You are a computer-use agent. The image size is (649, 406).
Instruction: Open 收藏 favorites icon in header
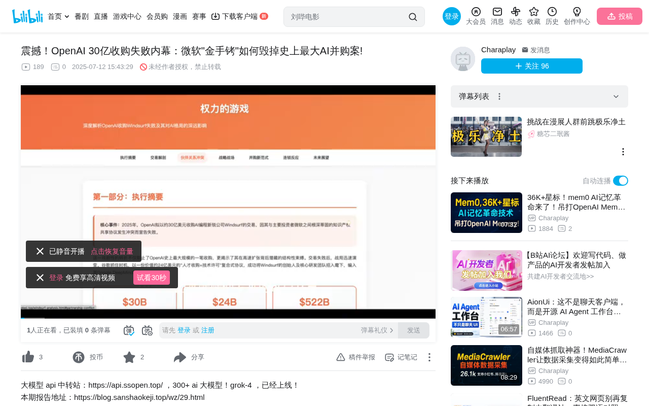click(x=534, y=12)
